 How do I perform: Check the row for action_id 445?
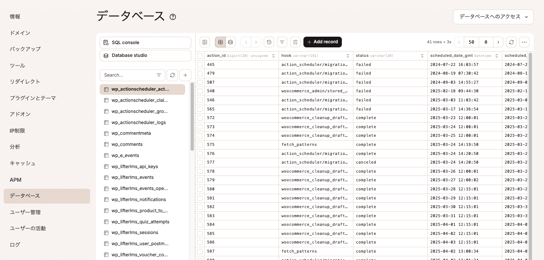click(200, 64)
